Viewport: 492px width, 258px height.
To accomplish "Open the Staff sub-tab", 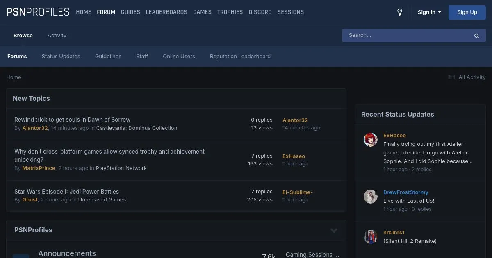I will pyautogui.click(x=142, y=57).
